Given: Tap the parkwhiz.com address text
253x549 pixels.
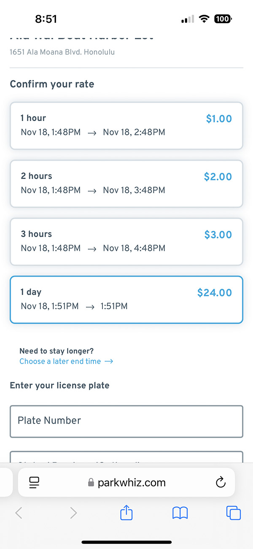Looking at the screenshot, I should coord(132,483).
